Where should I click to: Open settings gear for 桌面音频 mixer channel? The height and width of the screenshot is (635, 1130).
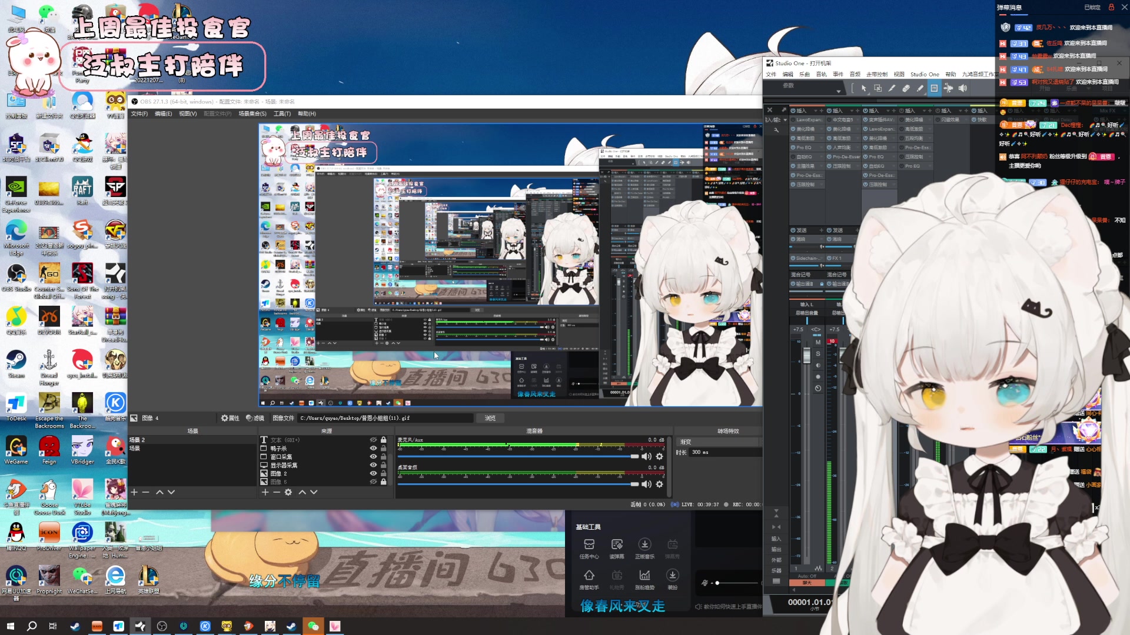click(x=659, y=484)
